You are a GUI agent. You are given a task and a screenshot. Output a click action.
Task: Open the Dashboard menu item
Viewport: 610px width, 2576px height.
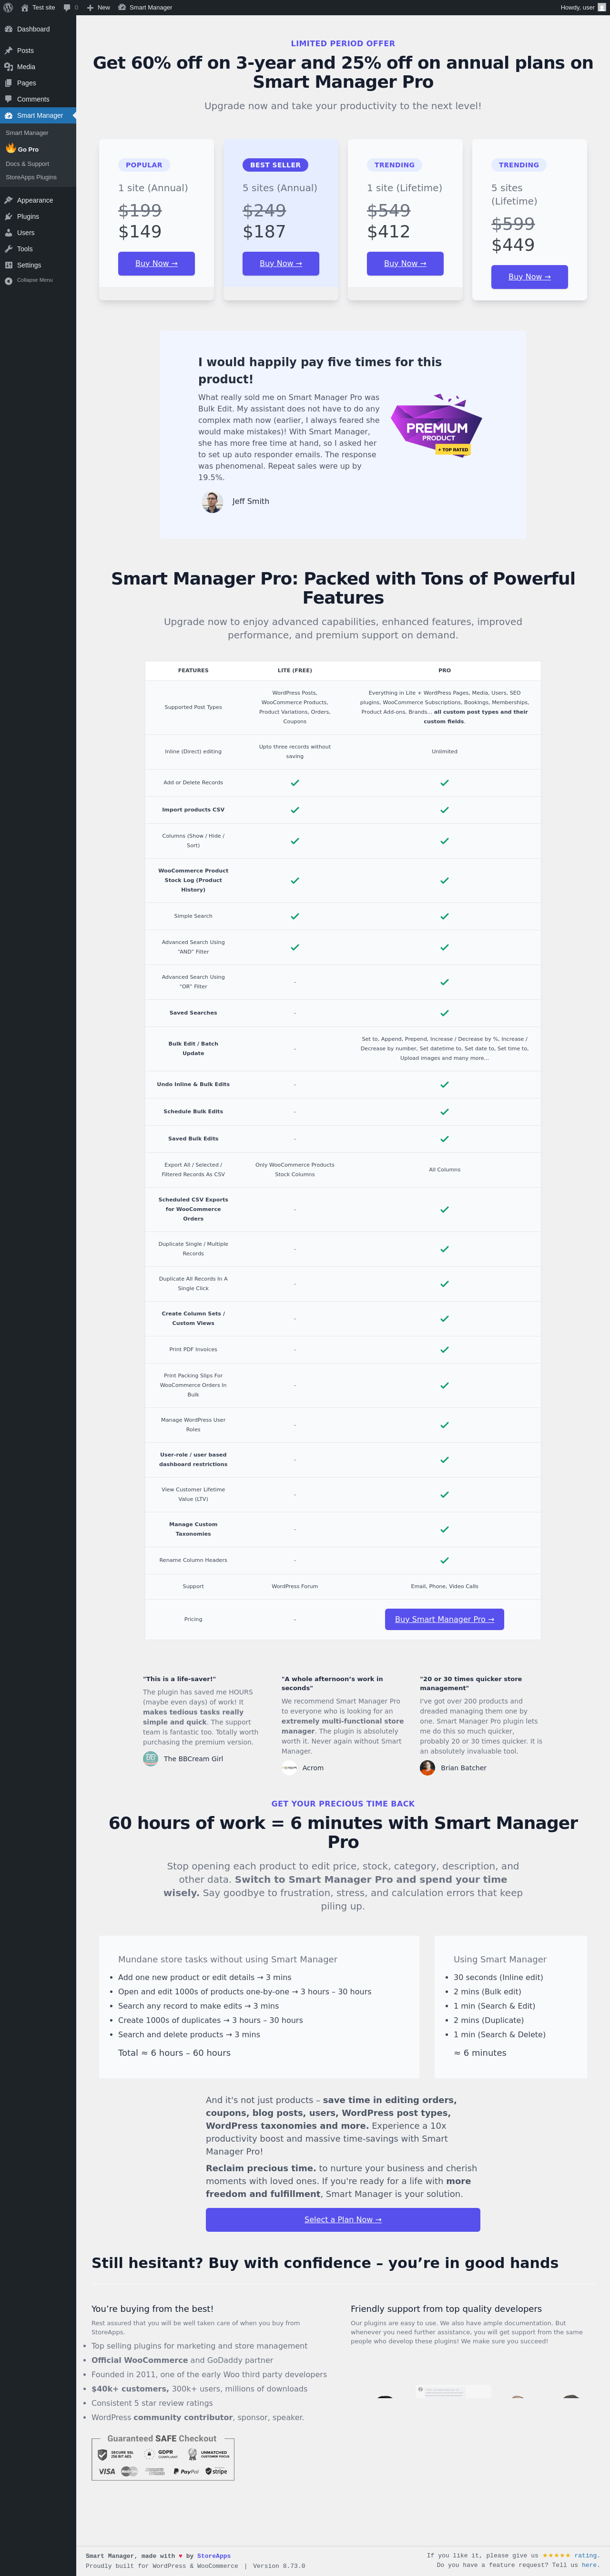click(32, 29)
